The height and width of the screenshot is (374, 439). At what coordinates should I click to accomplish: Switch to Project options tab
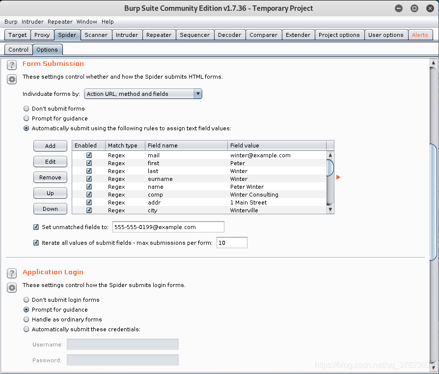pyautogui.click(x=339, y=35)
